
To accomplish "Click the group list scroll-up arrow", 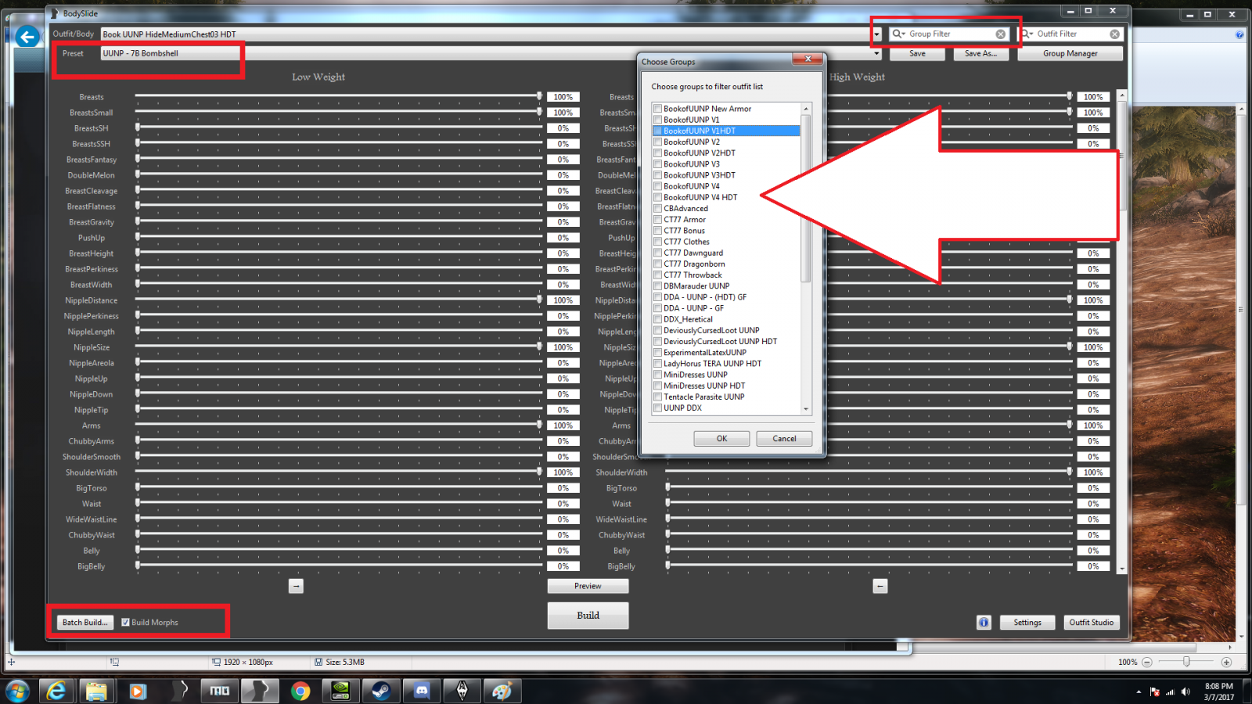I will [x=806, y=108].
